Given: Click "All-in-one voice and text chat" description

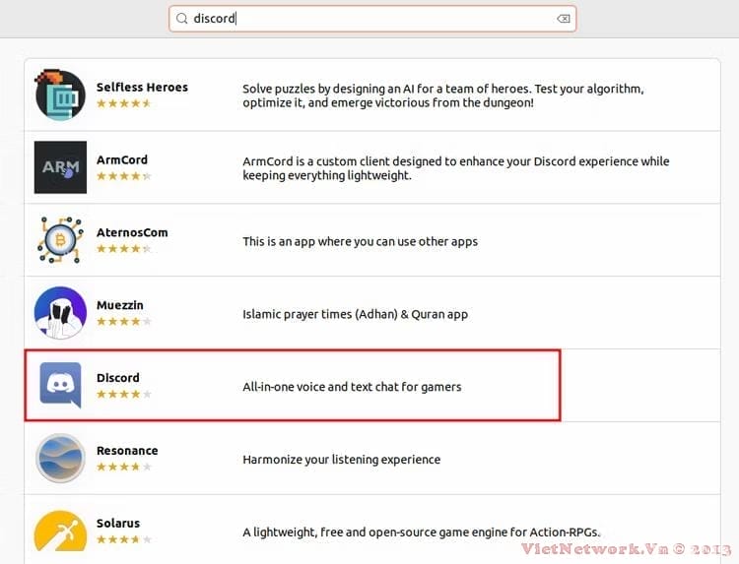Looking at the screenshot, I should 352,387.
